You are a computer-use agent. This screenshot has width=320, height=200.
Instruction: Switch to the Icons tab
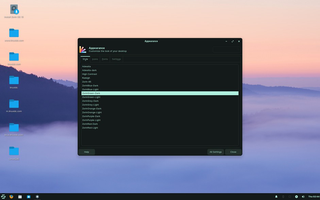pyautogui.click(x=95, y=59)
